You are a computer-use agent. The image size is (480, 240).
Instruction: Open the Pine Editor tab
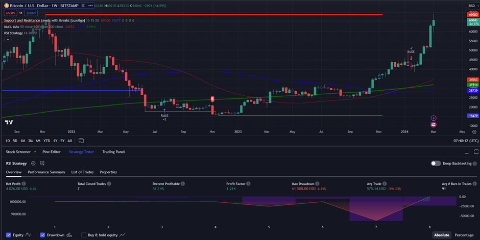(x=52, y=152)
